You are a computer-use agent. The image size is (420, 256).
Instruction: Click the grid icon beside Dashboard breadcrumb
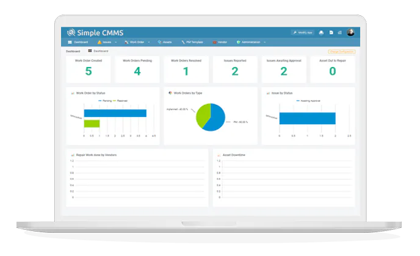pos(90,51)
